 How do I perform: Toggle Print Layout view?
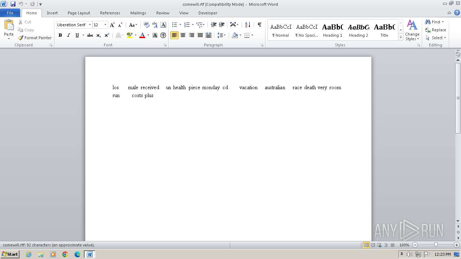click(x=366, y=245)
